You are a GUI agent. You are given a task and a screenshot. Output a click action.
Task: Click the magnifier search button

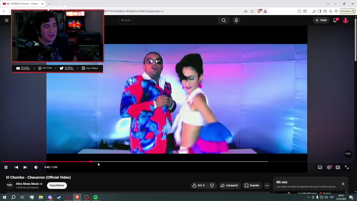[x=224, y=20]
